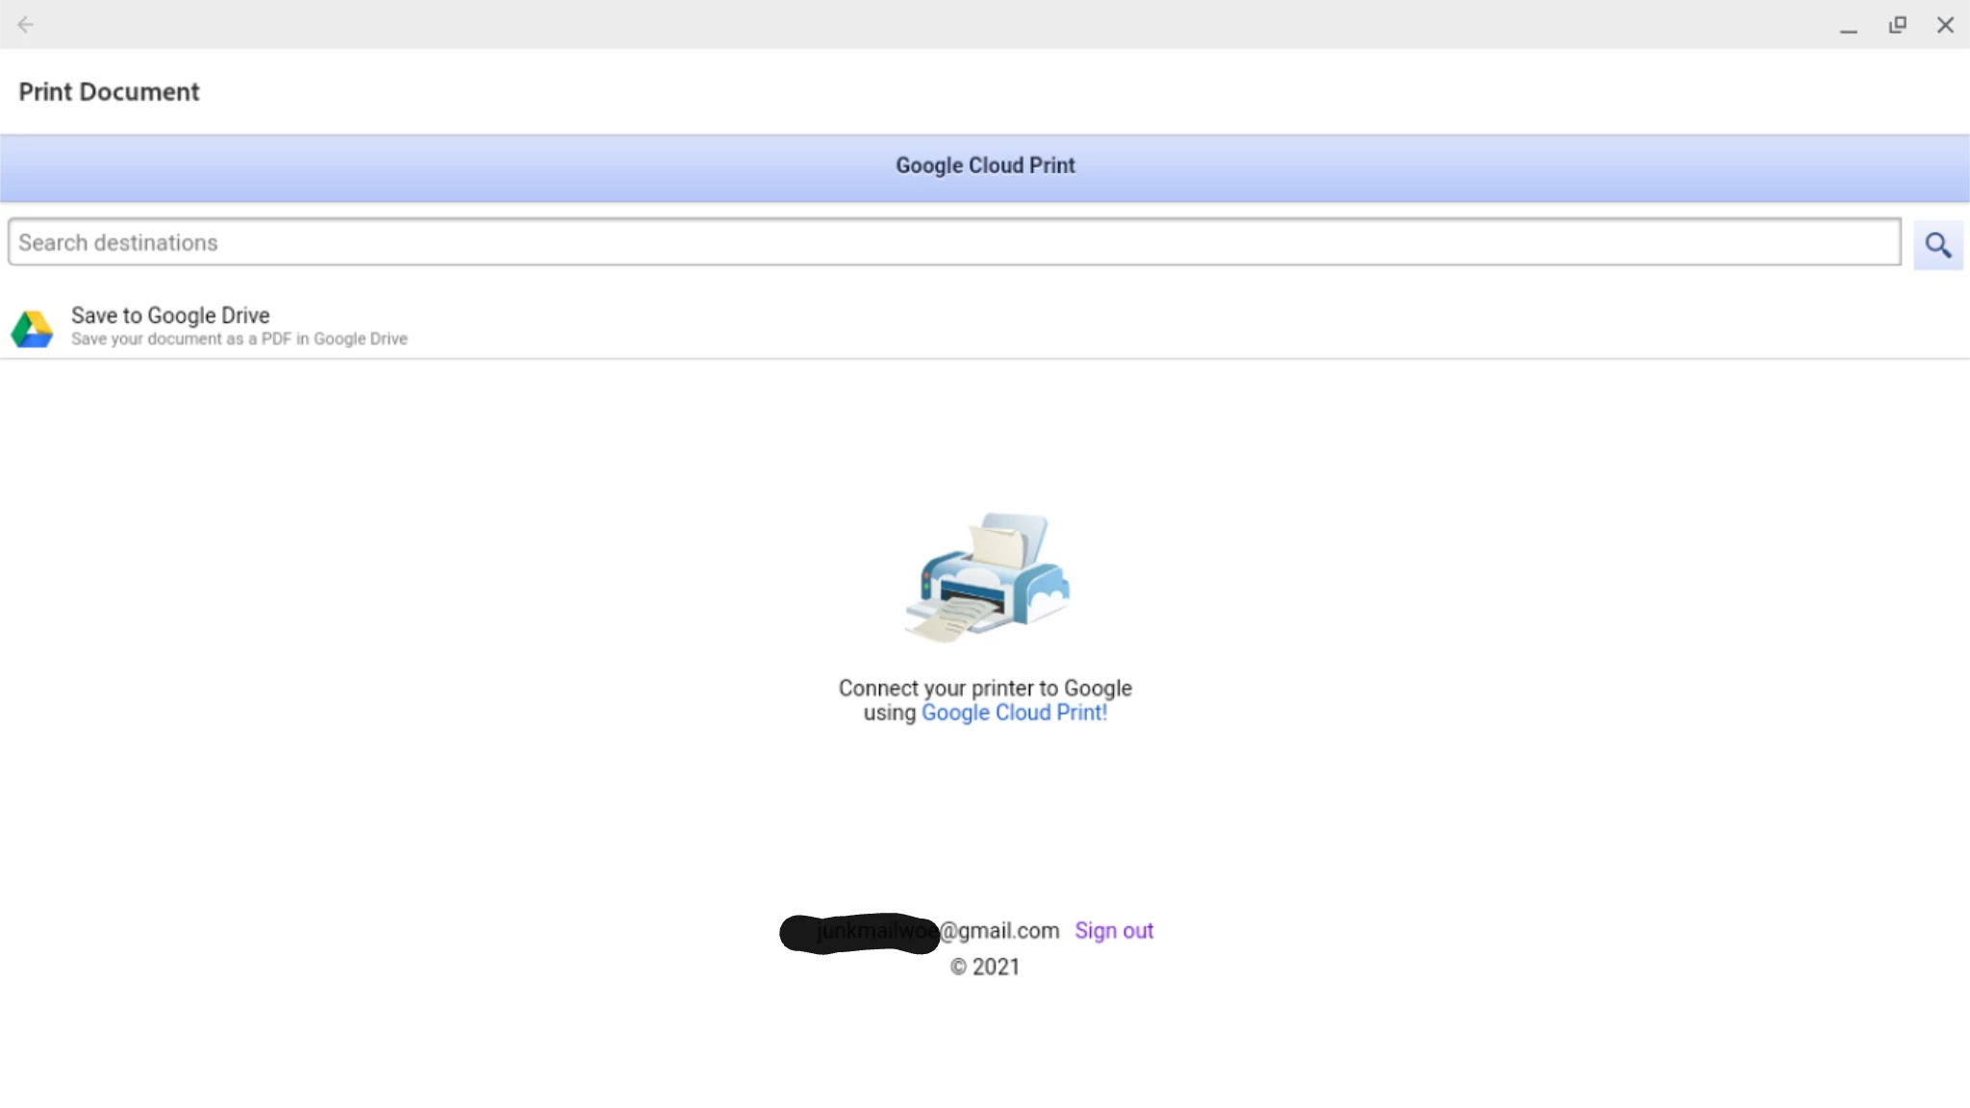Click the Sign out link
This screenshot has height=1108, width=1970.
[1113, 931]
